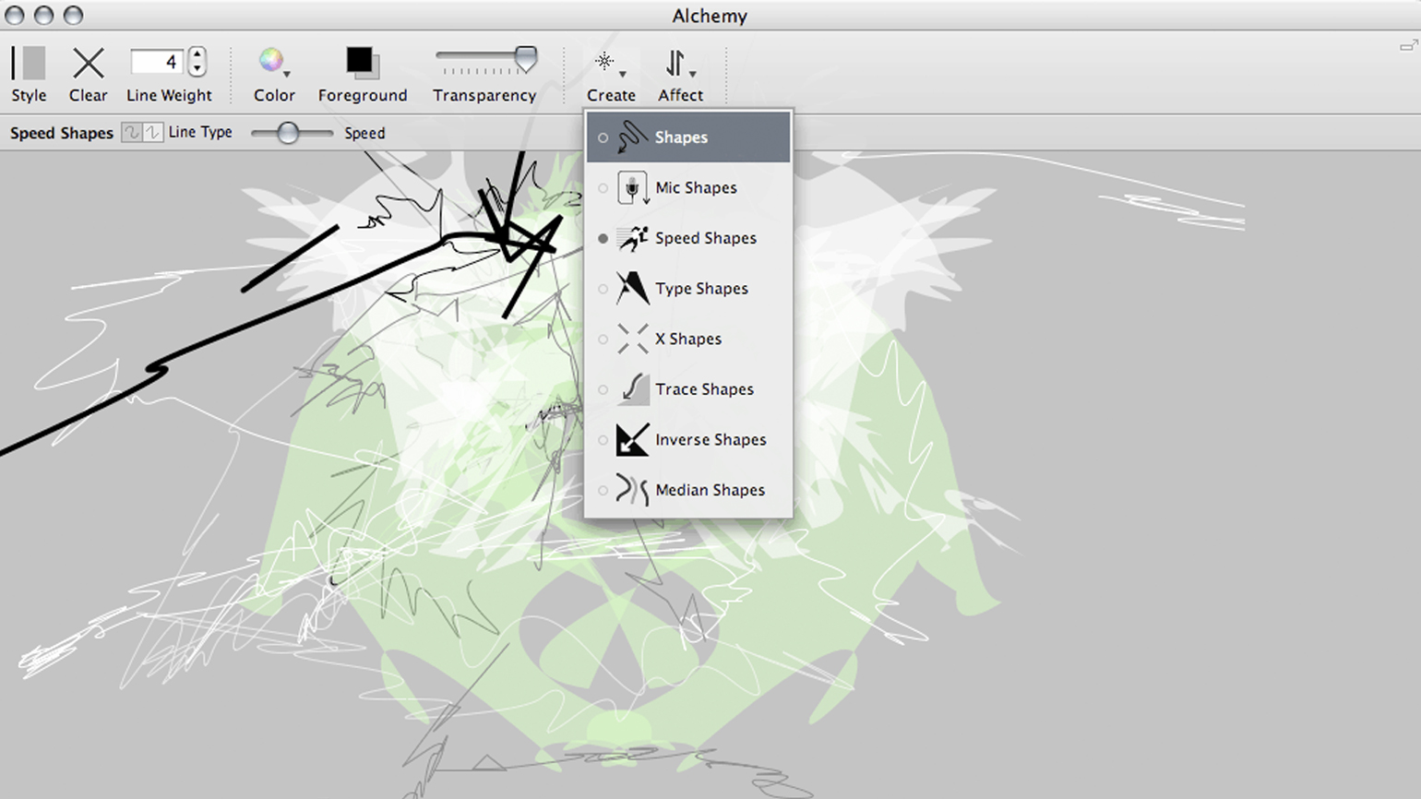Viewport: 1421px width, 799px height.
Task: Select the curved Line Type toggle
Action: click(x=132, y=133)
